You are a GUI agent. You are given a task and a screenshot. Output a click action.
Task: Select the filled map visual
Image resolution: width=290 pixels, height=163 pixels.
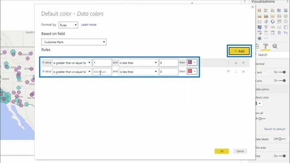click(x=260, y=28)
